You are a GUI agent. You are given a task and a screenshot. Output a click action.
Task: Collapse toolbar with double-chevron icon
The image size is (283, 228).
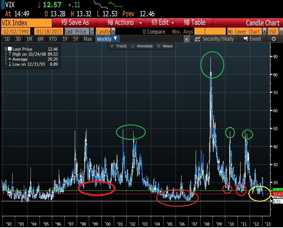[186, 39]
